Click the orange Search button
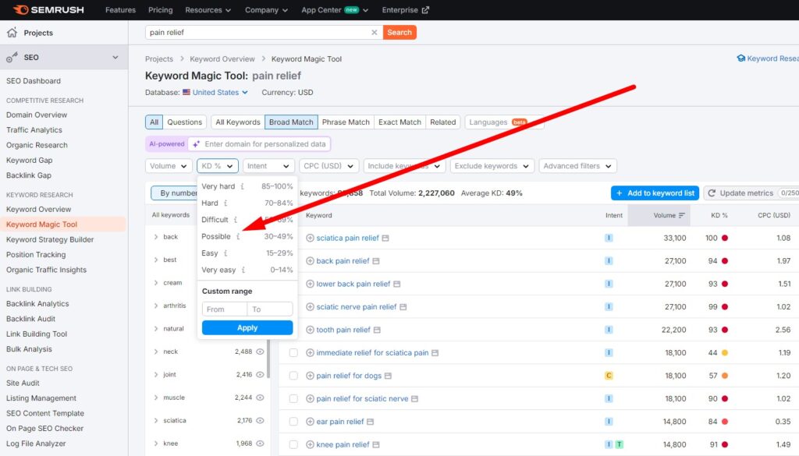Screen dimensions: 799x456 click(399, 32)
